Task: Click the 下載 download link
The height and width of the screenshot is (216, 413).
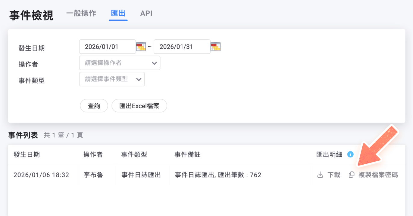Action: (x=334, y=175)
